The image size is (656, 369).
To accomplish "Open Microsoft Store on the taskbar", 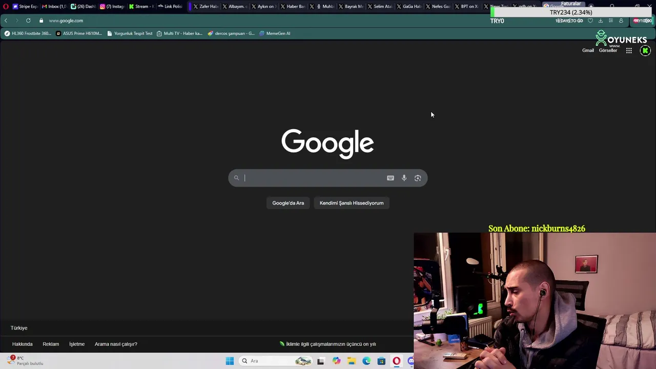I will point(381,361).
